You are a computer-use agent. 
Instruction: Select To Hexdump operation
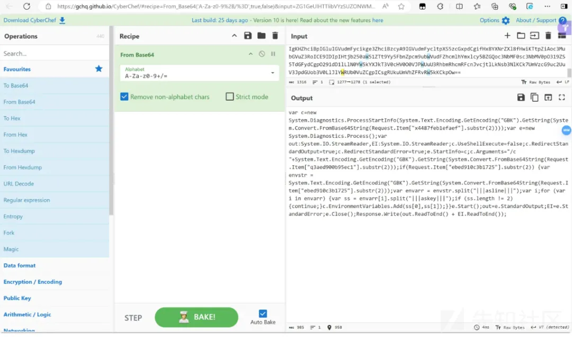55,151
